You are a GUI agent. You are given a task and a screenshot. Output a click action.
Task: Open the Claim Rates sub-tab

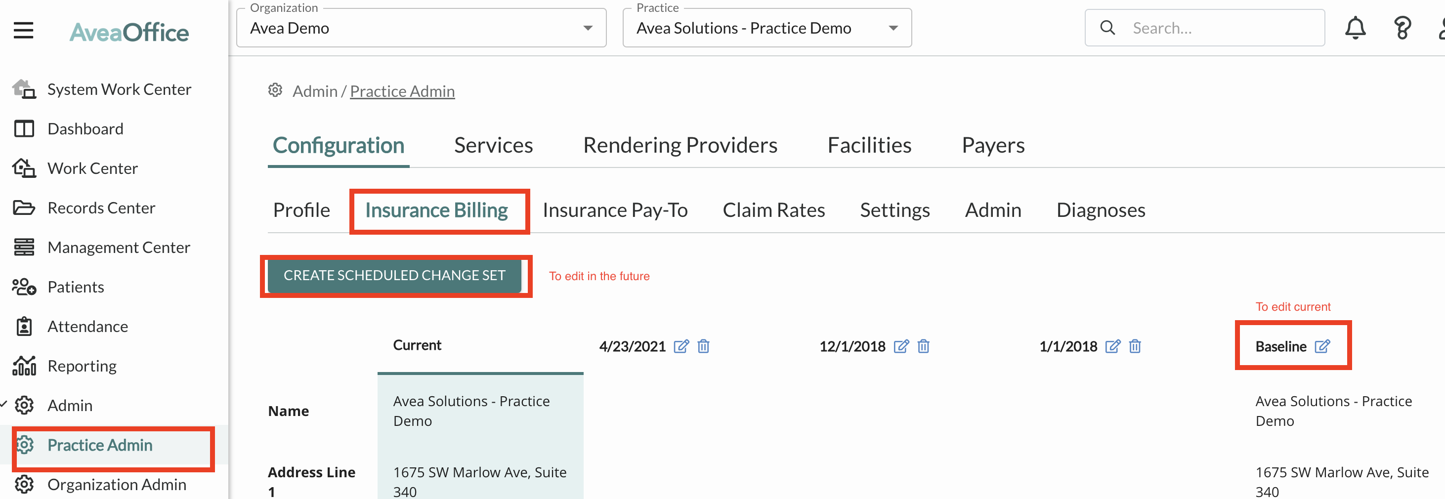[x=773, y=210]
